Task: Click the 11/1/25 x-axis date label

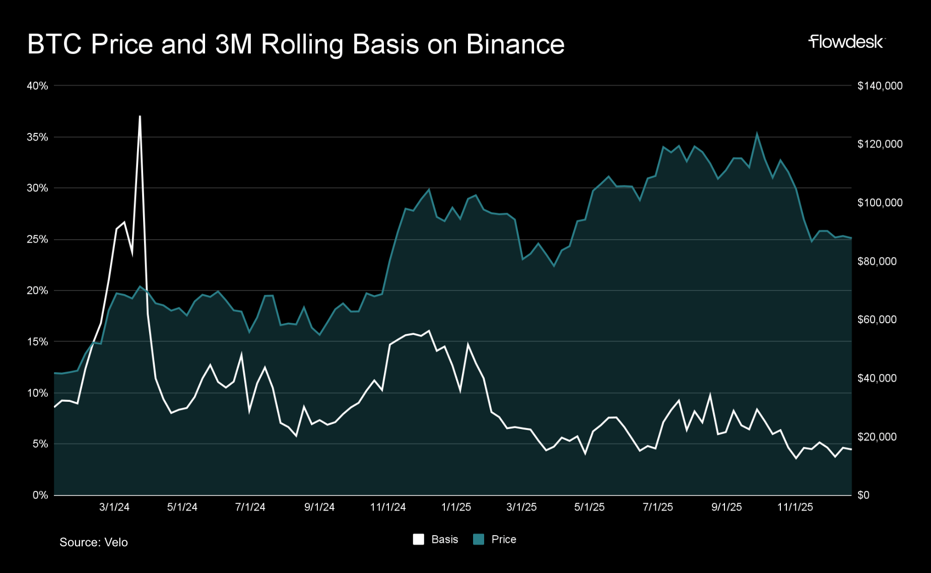Action: point(795,507)
